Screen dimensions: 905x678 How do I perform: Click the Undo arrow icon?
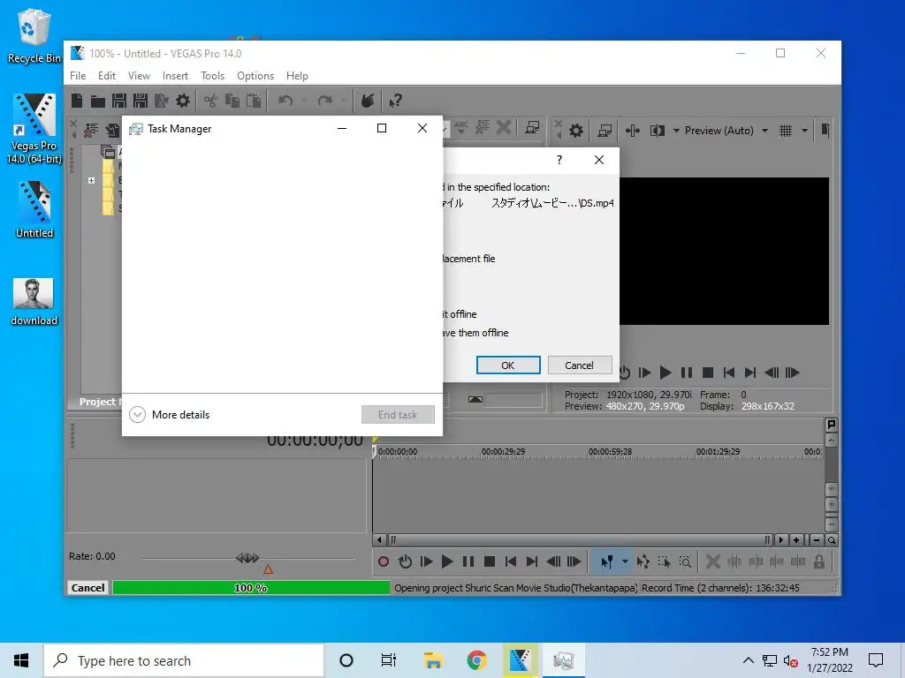coord(285,101)
